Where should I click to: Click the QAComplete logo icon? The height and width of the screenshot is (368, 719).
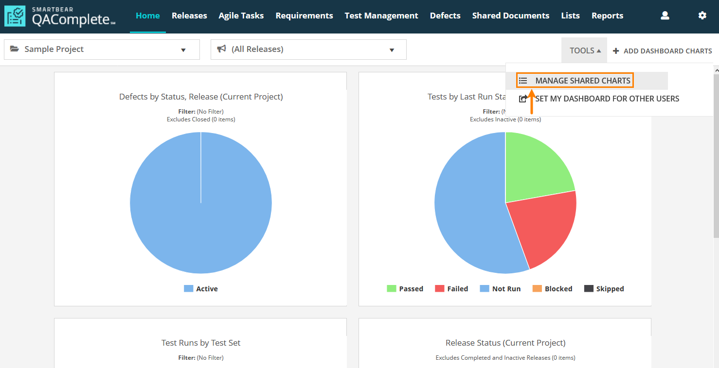(x=15, y=17)
